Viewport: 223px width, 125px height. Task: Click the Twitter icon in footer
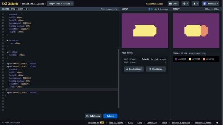pyautogui.click(x=217, y=123)
